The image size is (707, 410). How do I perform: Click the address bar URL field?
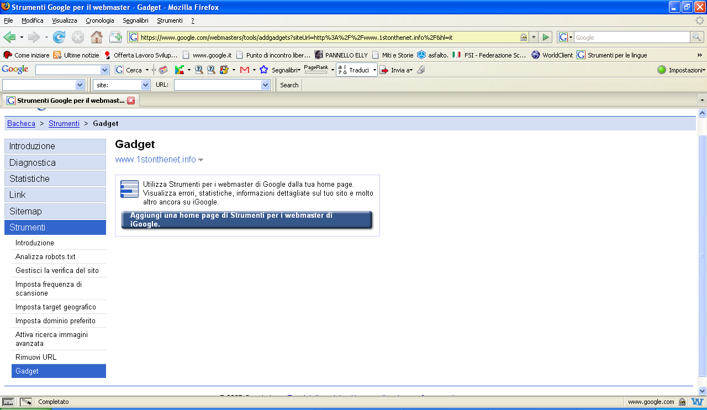(328, 37)
